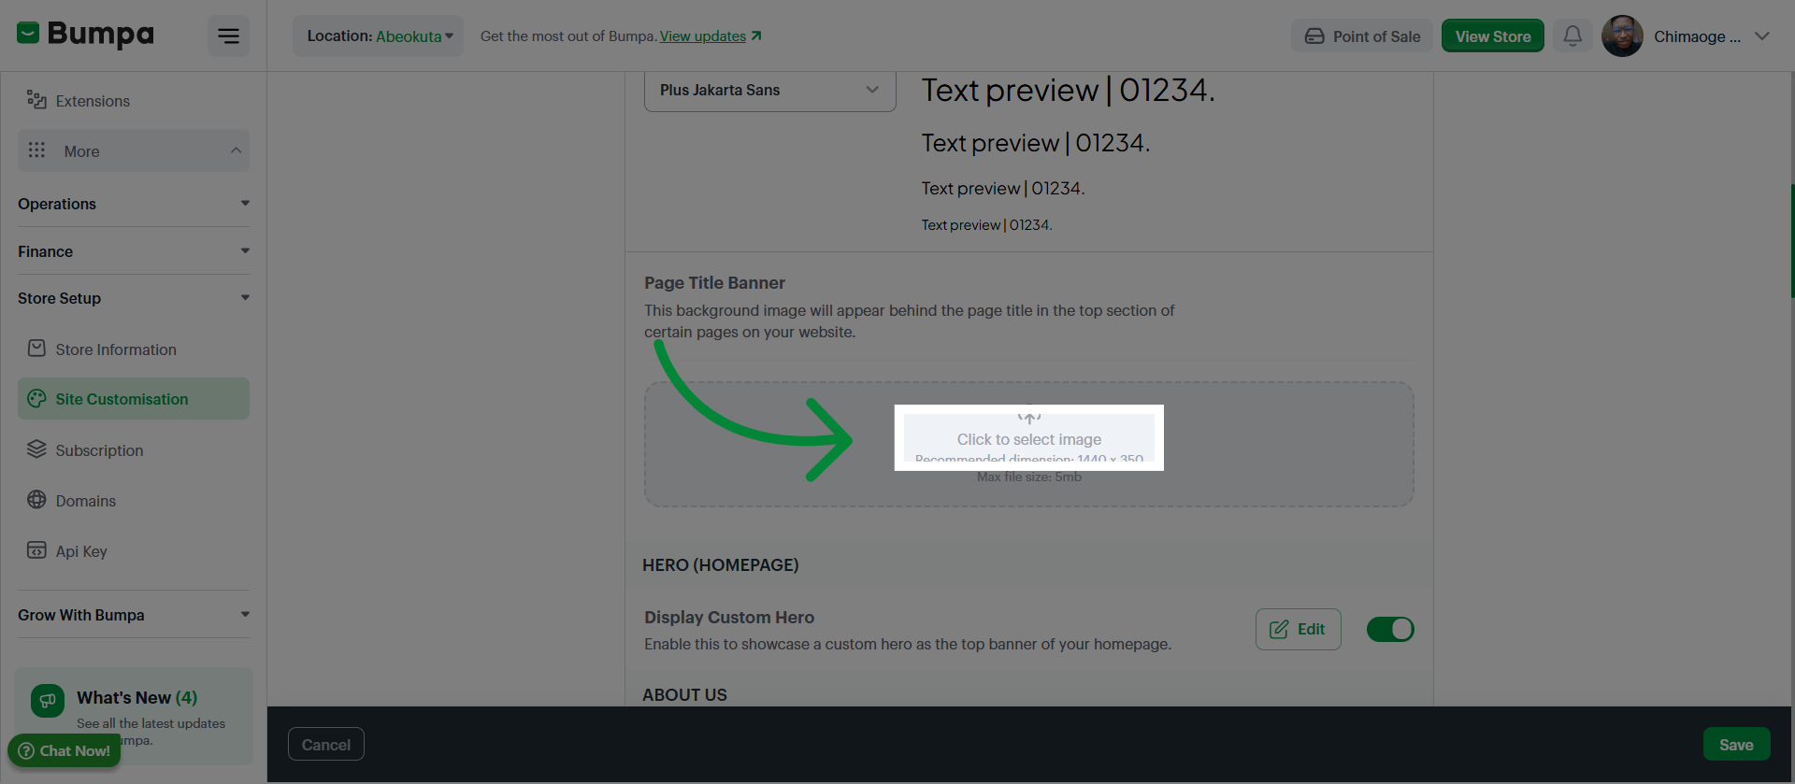The image size is (1795, 784).
Task: Expand the Grow With Bumpa section
Action: pos(134,615)
